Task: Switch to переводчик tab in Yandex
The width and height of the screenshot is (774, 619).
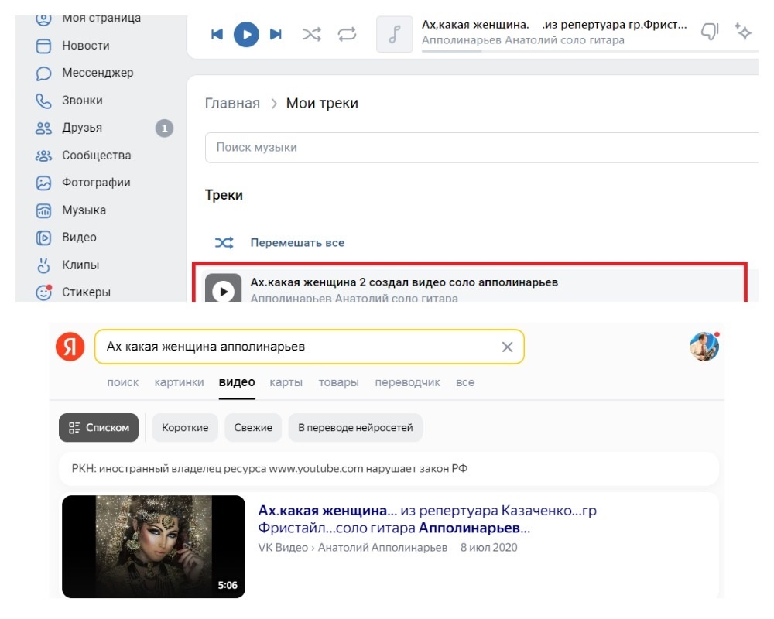Action: [407, 382]
